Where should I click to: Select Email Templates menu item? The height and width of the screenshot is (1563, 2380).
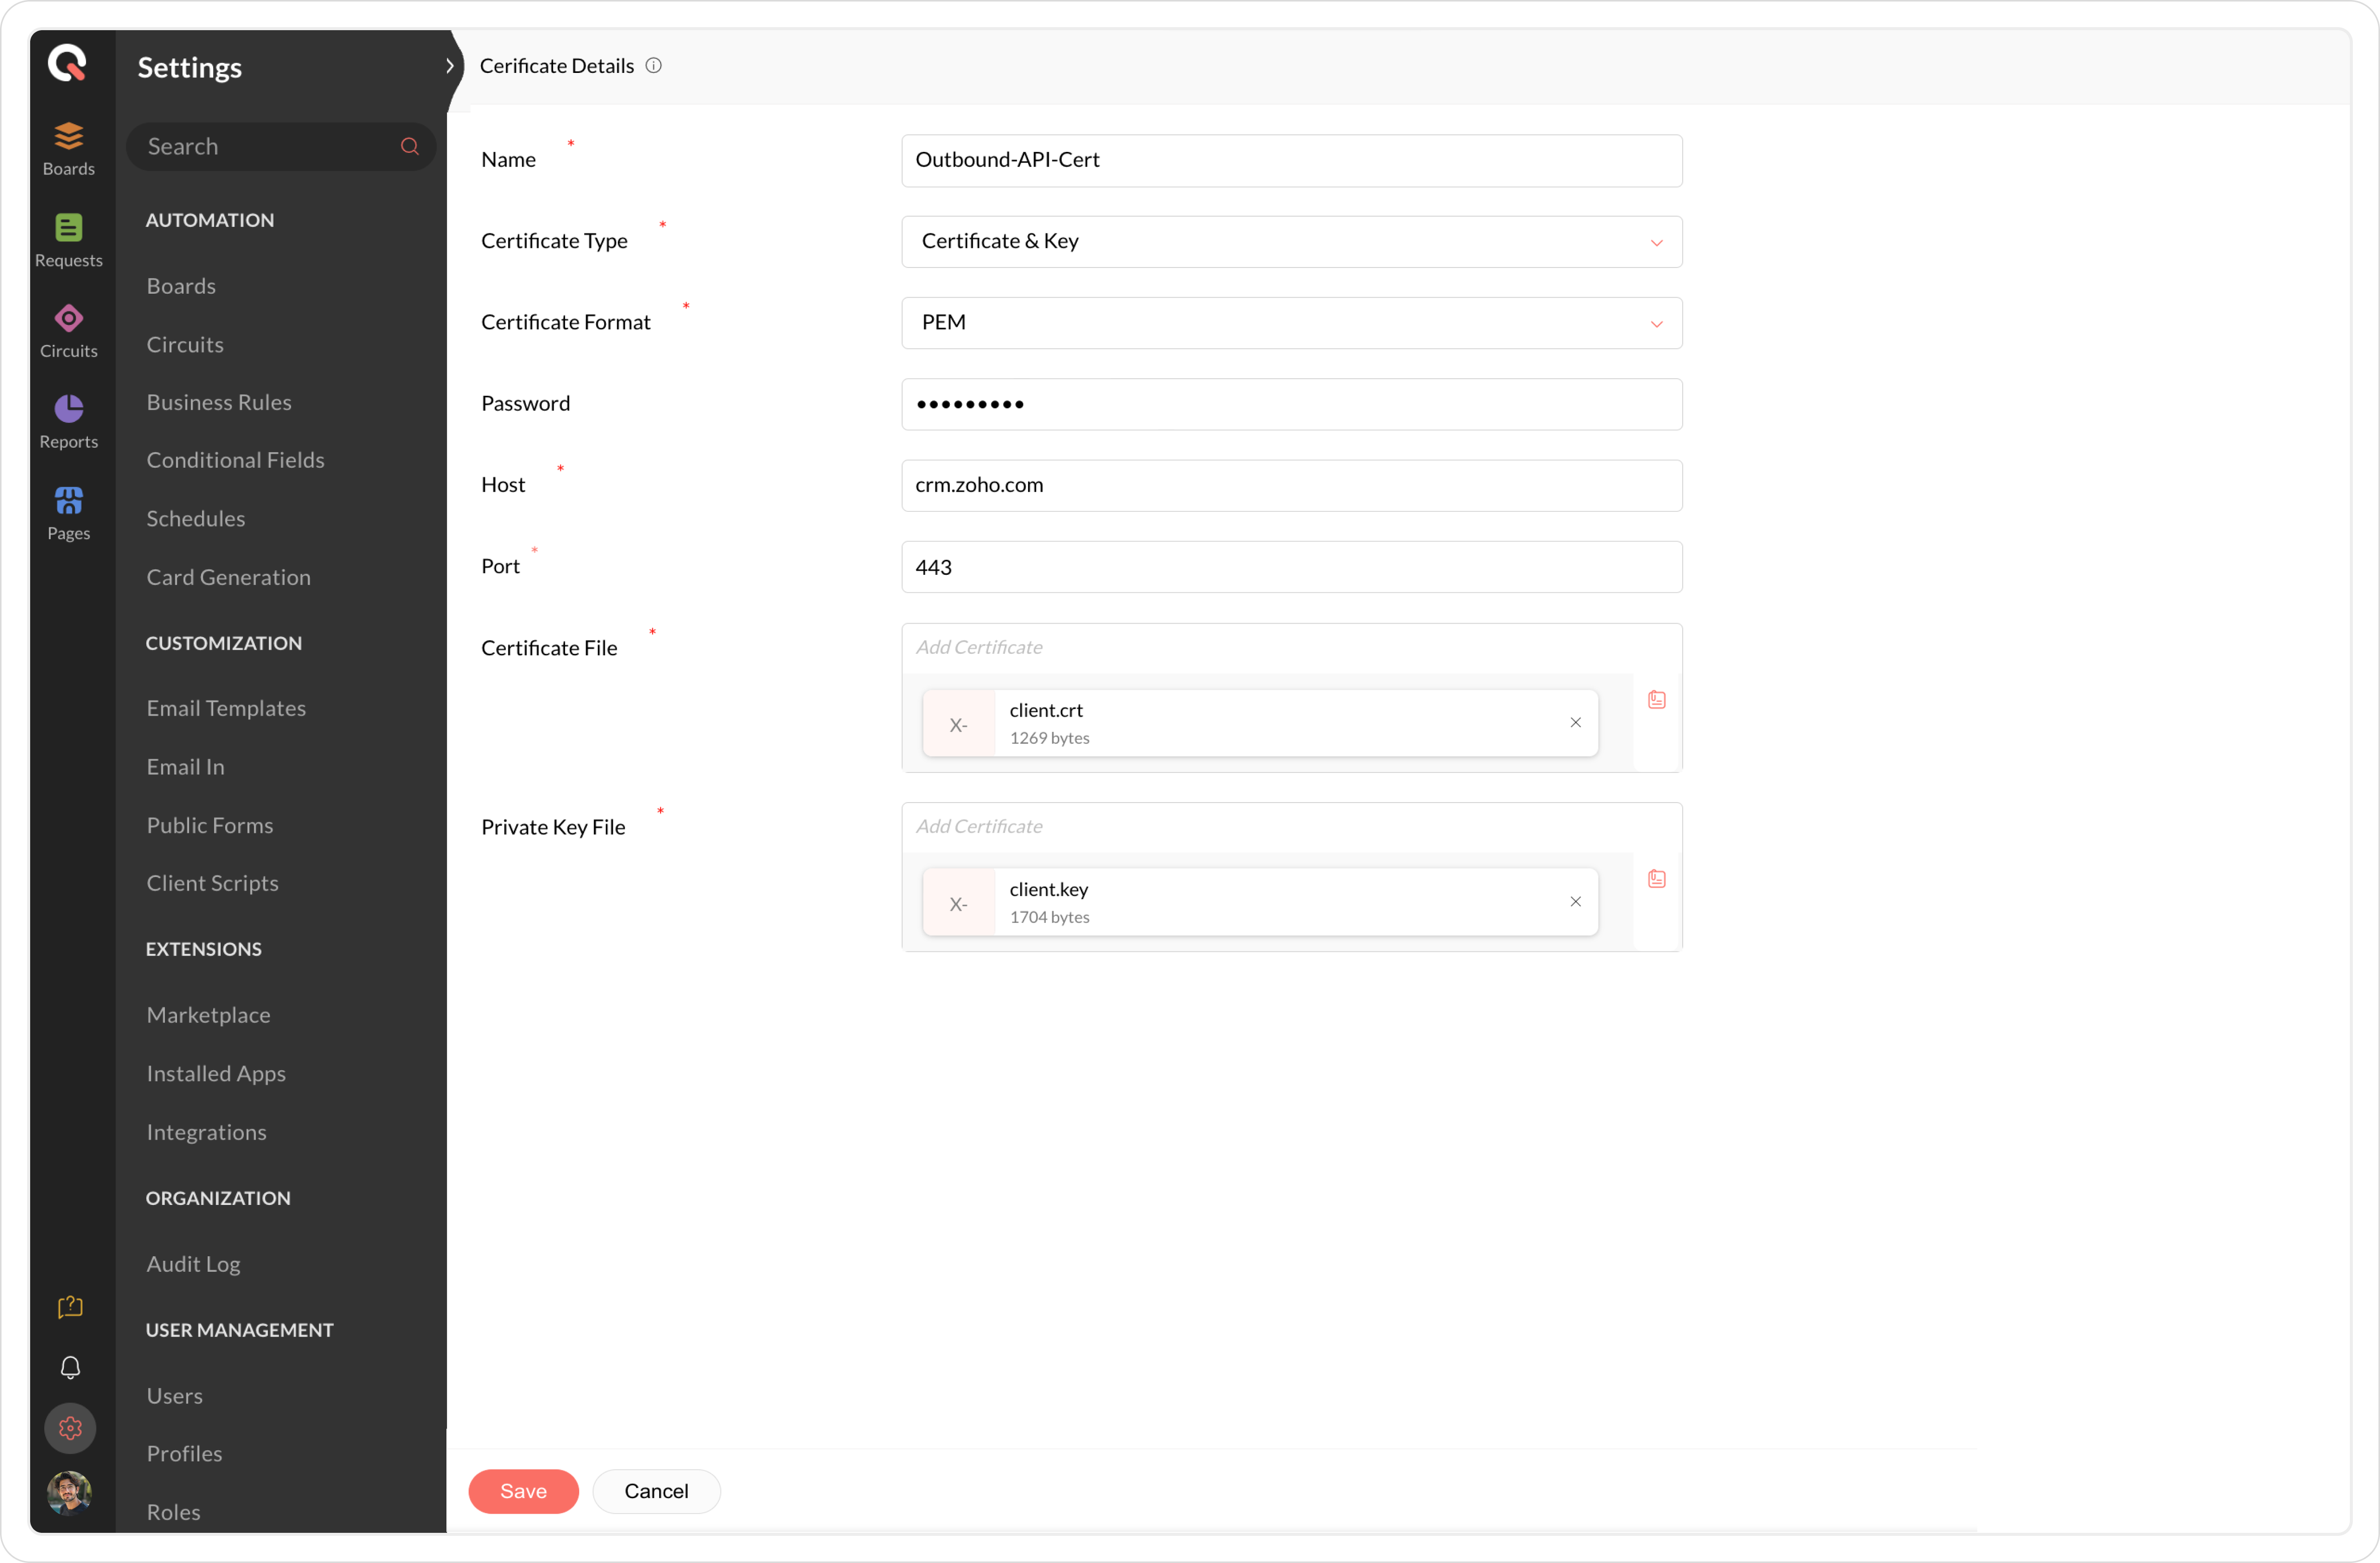[226, 708]
